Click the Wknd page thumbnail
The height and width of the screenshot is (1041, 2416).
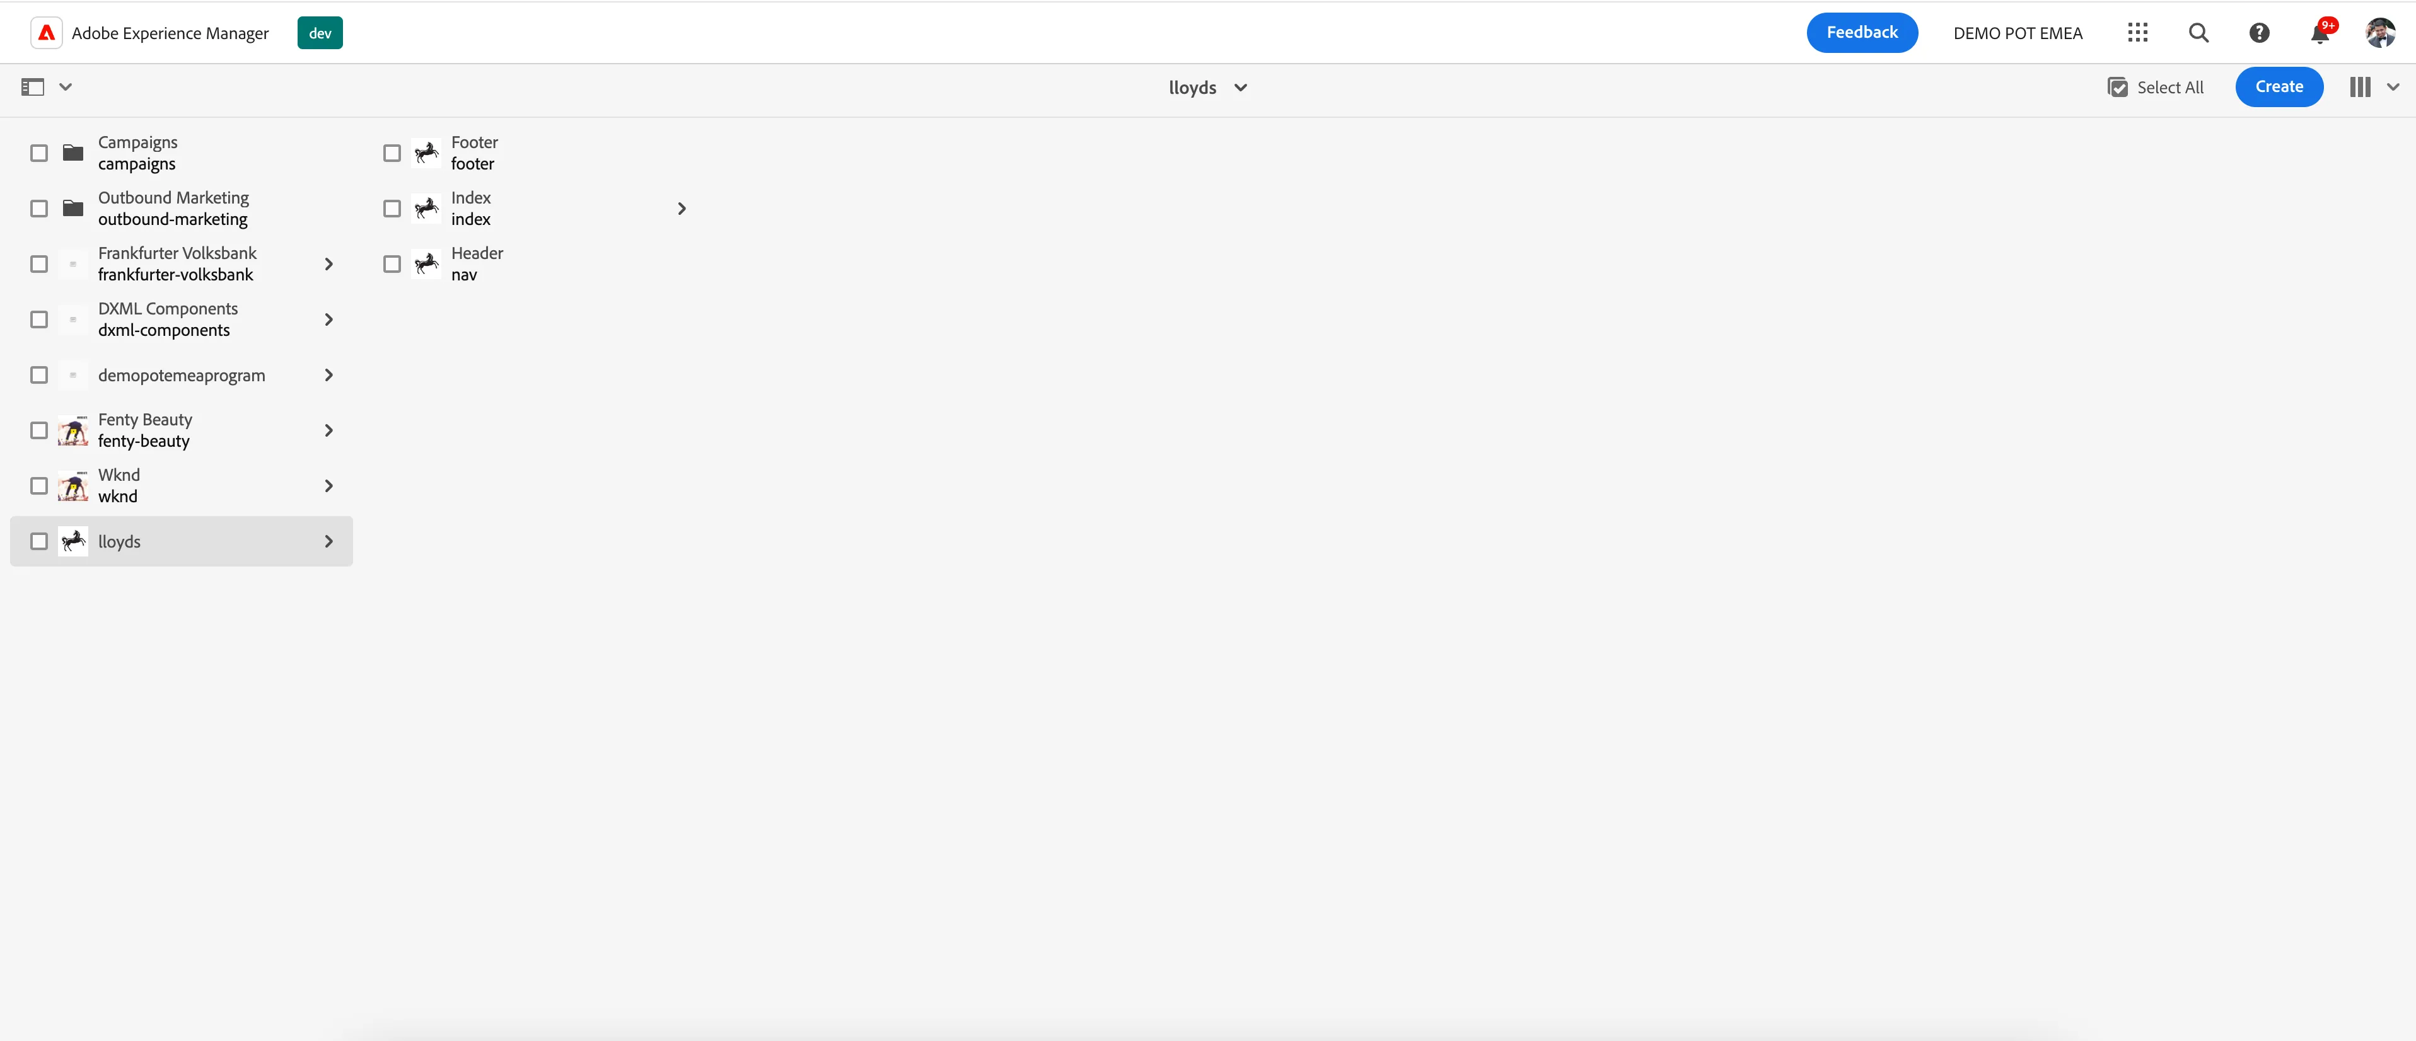pos(73,485)
